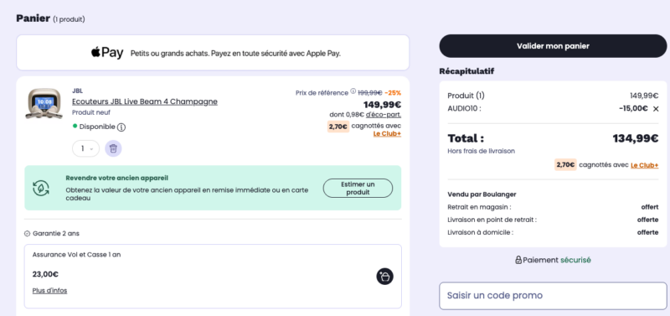
Task: Click the 23,00€ insurance price
Action: click(x=45, y=274)
